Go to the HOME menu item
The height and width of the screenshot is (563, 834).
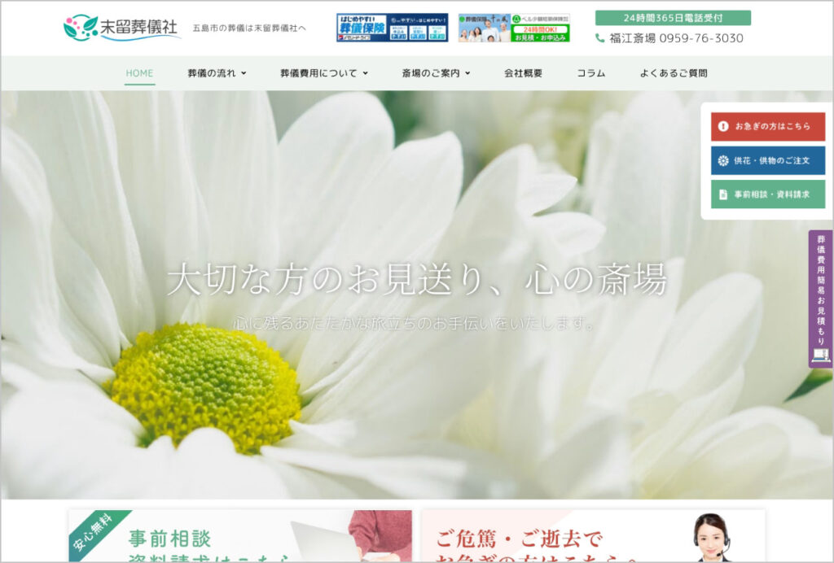139,73
